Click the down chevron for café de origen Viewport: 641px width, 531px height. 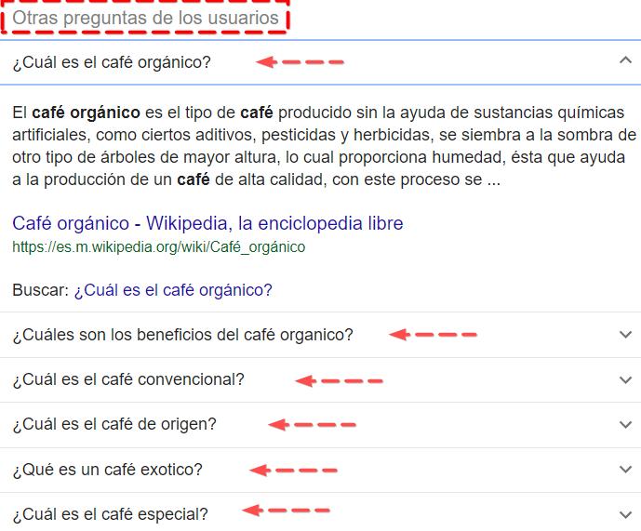624,424
